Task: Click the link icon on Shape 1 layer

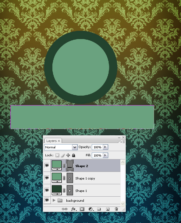Action: [64, 190]
